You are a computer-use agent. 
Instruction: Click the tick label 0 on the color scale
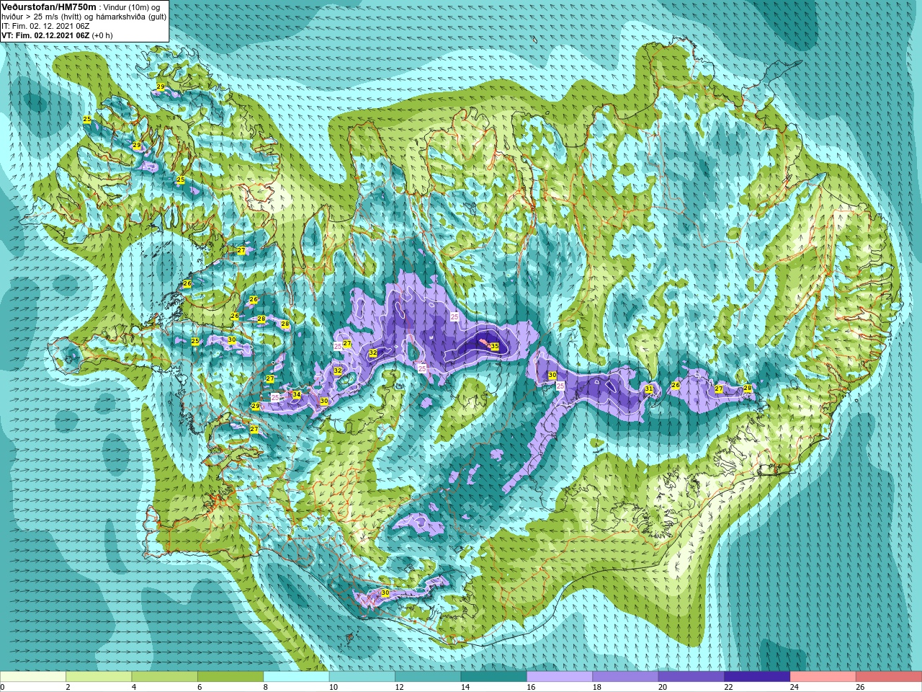pos(2,687)
